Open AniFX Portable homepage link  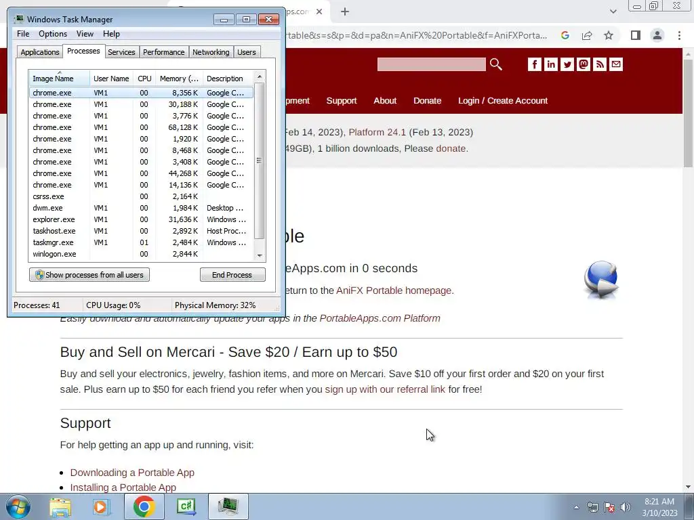pyautogui.click(x=394, y=290)
